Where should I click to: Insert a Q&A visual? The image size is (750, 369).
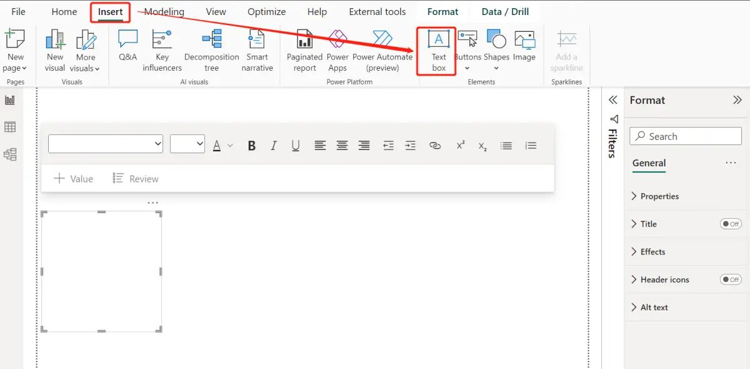pos(127,50)
